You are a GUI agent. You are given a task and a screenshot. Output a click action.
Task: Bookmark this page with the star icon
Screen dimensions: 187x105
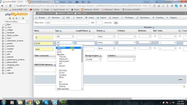point(150,6)
